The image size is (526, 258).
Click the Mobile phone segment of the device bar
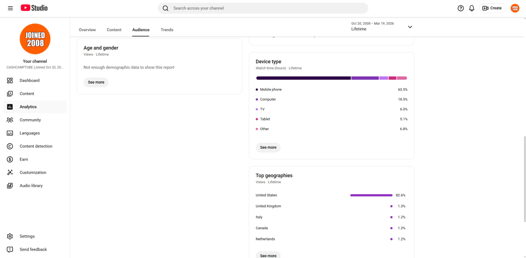click(303, 78)
